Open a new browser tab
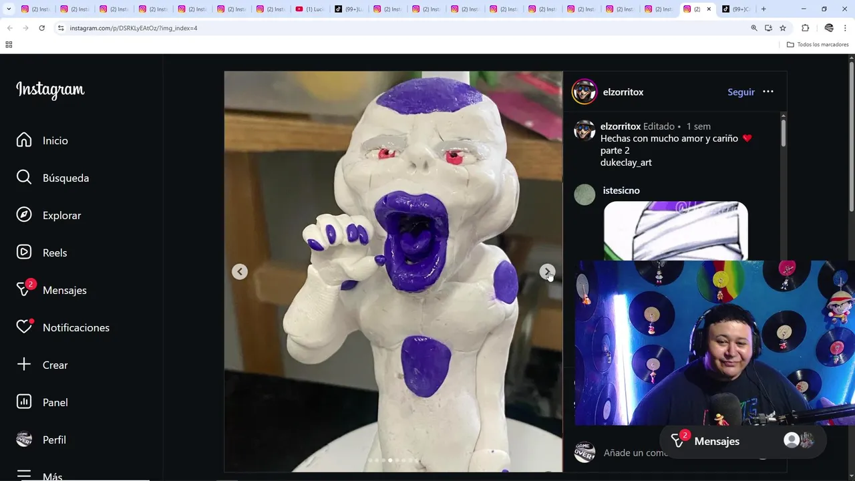This screenshot has height=481, width=855. pyautogui.click(x=763, y=9)
